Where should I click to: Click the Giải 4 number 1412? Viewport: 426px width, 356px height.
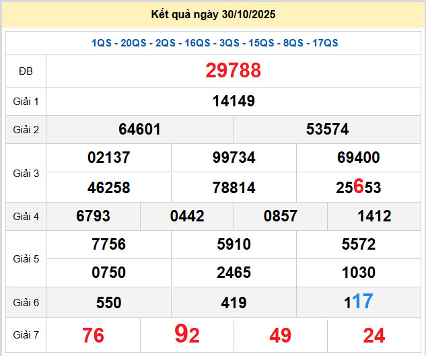374,217
